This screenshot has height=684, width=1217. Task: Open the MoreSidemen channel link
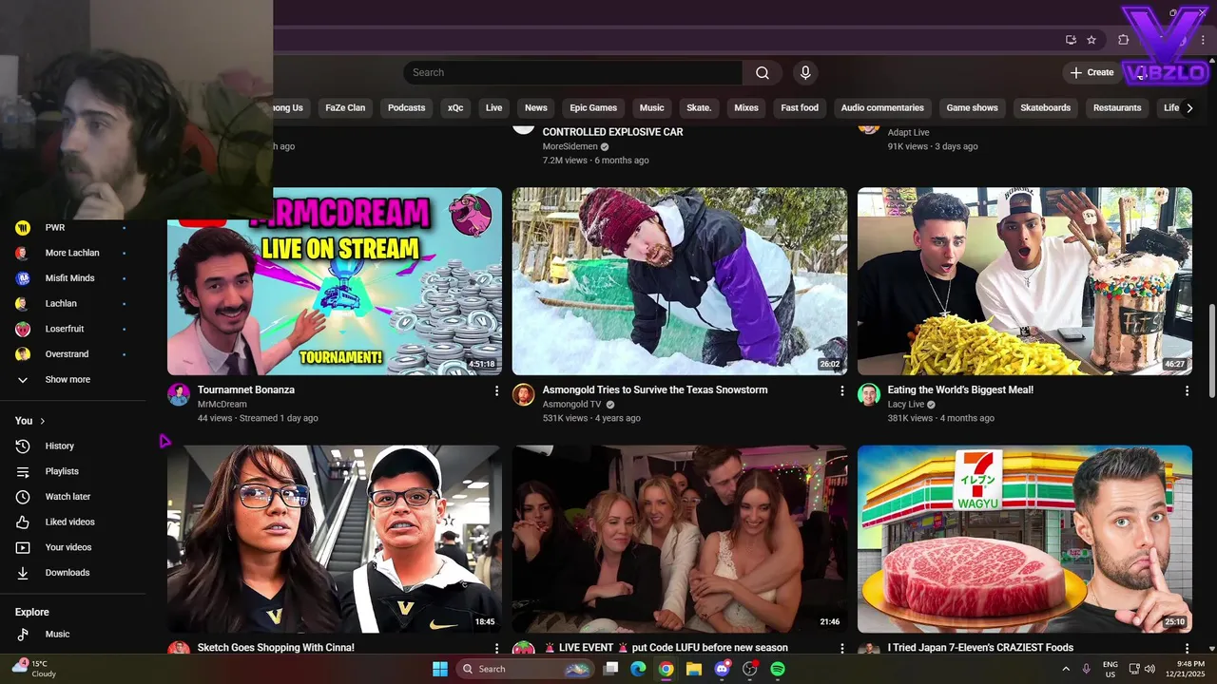point(570,146)
